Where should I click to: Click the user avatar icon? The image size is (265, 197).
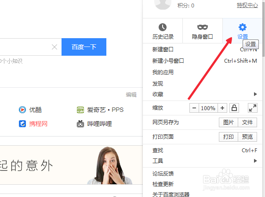point(163,4)
